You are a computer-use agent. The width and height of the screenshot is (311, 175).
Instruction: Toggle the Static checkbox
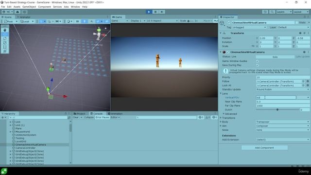point(297,23)
